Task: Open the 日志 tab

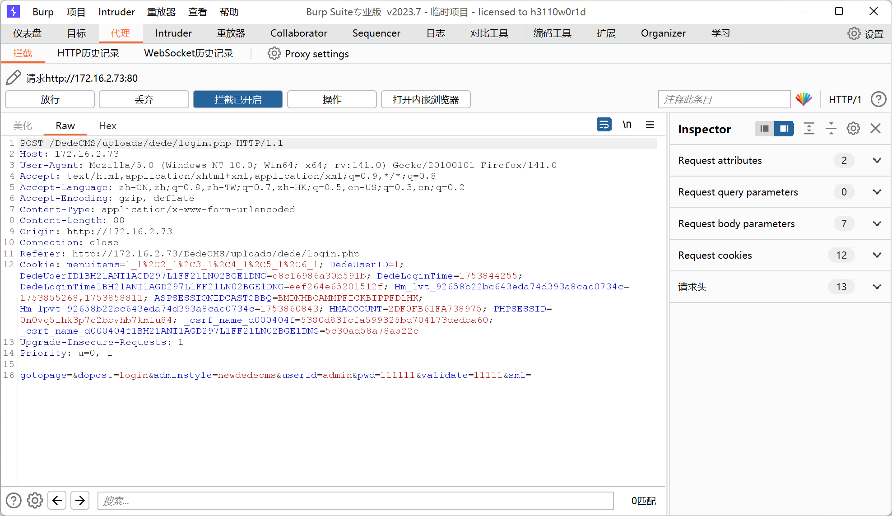Action: tap(436, 33)
